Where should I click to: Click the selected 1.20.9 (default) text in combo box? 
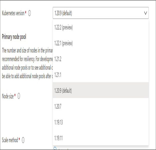(x=63, y=13)
